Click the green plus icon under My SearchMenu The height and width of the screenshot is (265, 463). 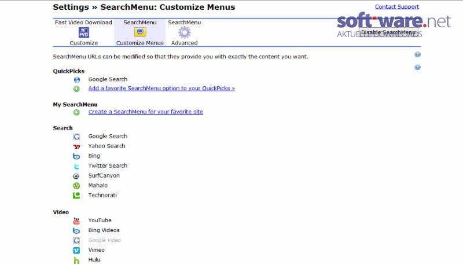[76, 112]
